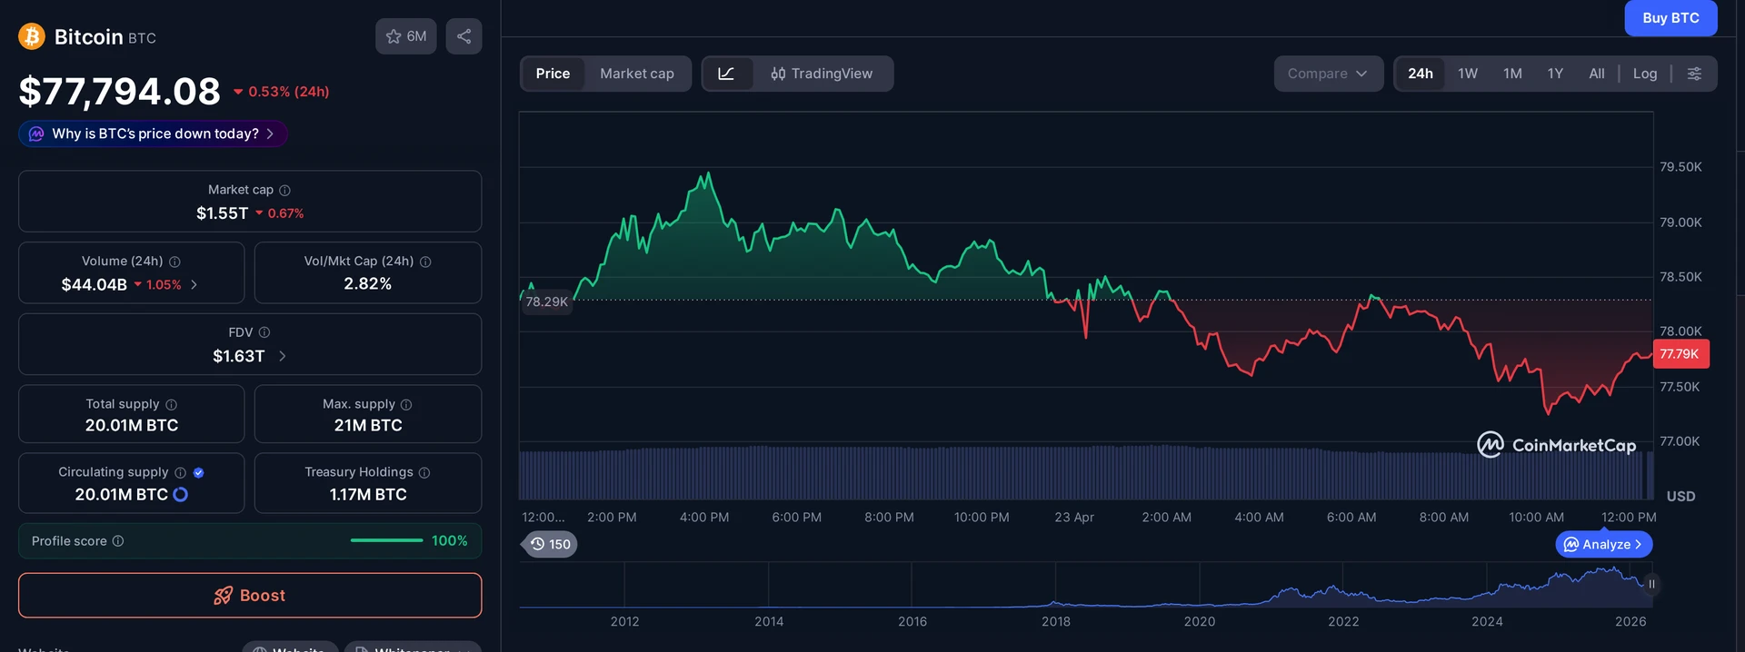
Task: Select the 24h time range
Action: [1421, 74]
